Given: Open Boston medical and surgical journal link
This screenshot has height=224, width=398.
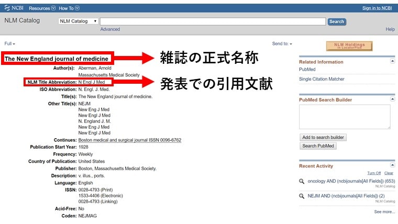Looking at the screenshot, I should [130, 140].
